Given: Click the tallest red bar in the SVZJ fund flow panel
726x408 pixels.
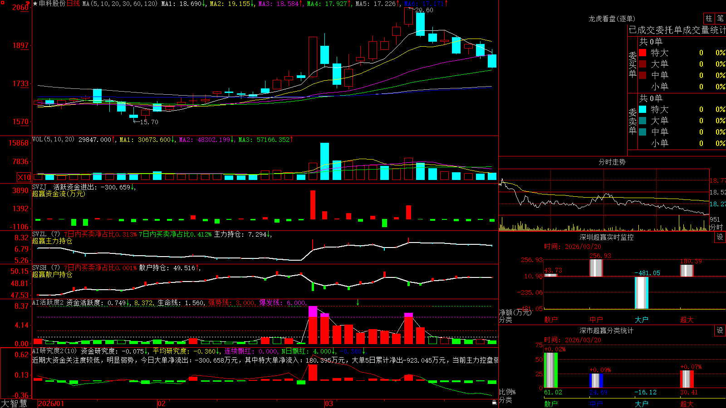Looking at the screenshot, I should [x=313, y=205].
